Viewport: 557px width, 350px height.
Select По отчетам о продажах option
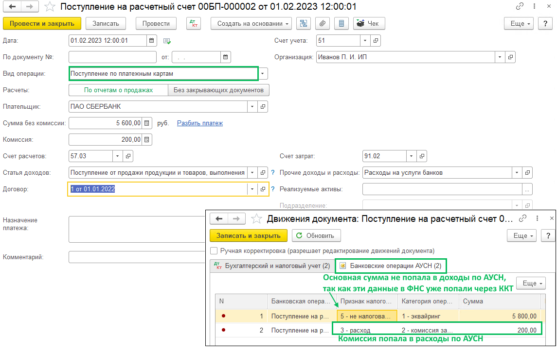click(x=118, y=90)
